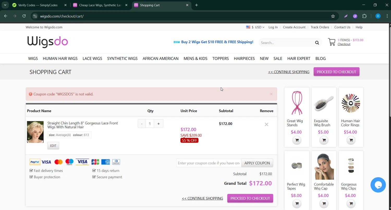Increase quantity with plus button
The height and width of the screenshot is (210, 391).
(x=158, y=124)
